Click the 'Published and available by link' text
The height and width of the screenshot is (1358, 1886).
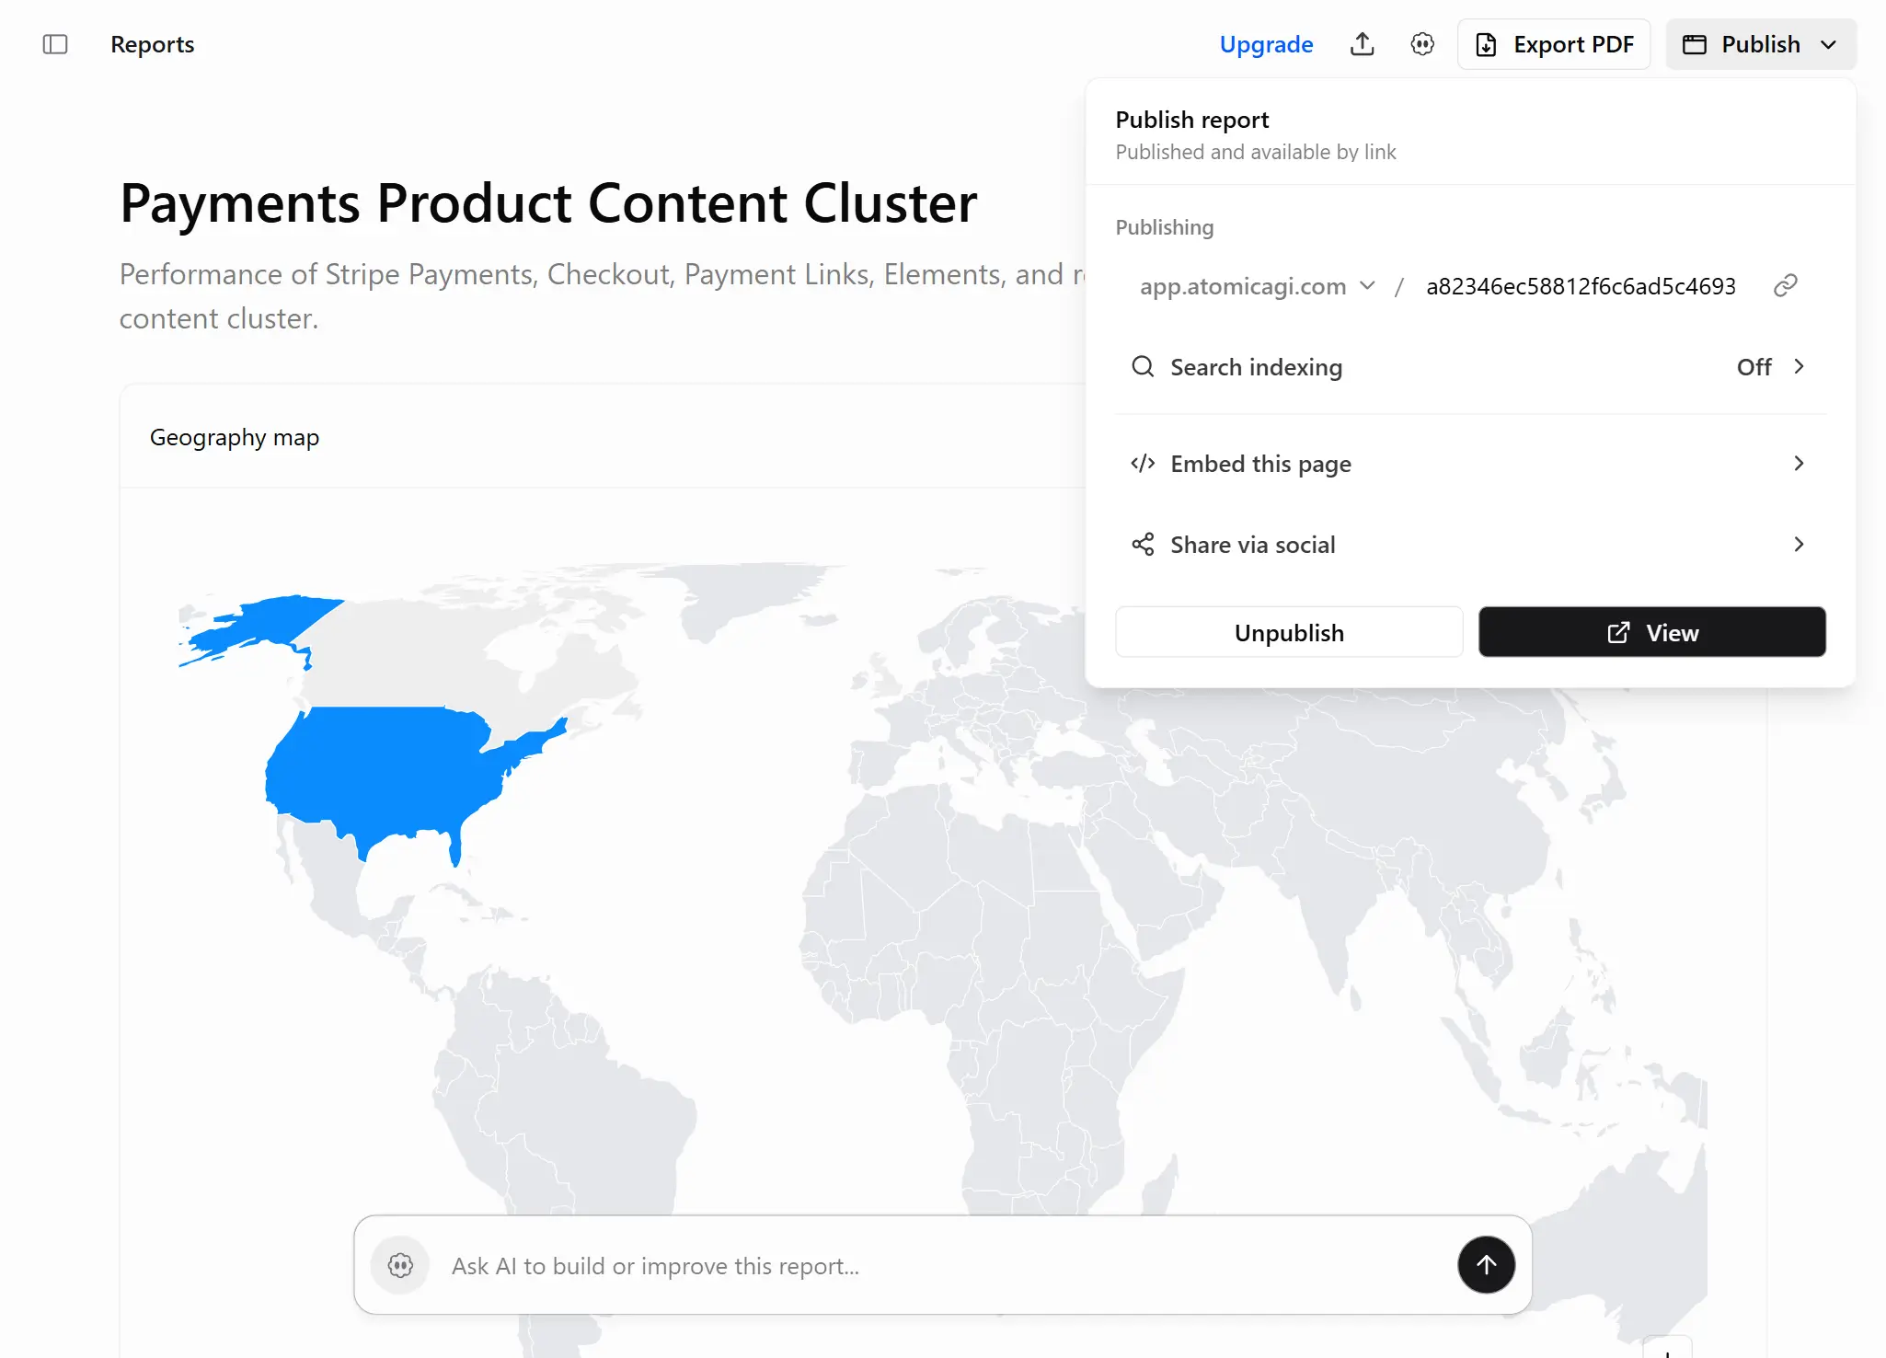pos(1256,153)
